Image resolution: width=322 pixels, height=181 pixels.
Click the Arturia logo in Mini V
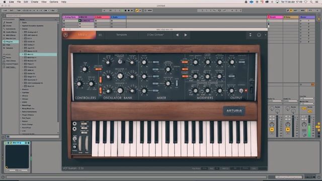coord(65,35)
